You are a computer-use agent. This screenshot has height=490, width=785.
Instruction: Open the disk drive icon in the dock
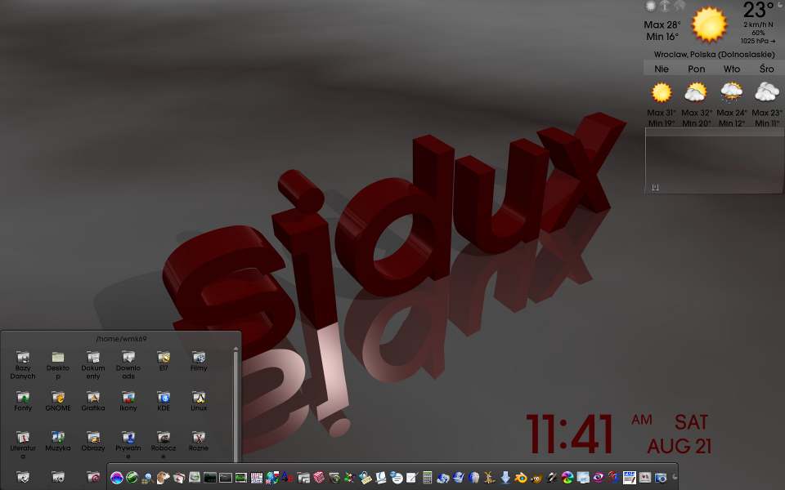tap(195, 478)
